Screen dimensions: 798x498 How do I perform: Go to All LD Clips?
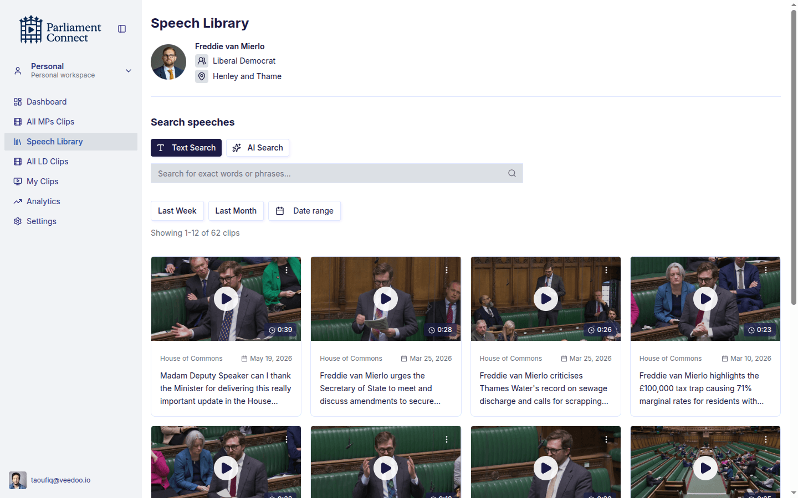click(71, 162)
